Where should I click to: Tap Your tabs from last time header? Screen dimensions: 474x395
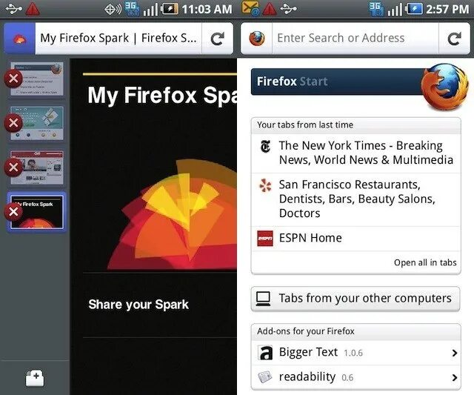(x=305, y=125)
